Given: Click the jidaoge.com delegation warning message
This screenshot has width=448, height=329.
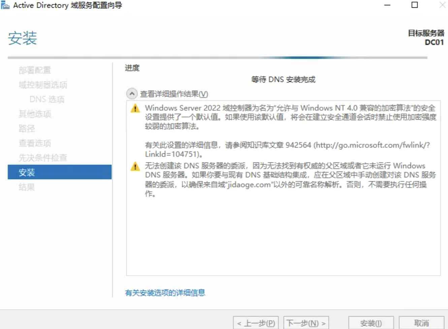Looking at the screenshot, I should (290, 180).
